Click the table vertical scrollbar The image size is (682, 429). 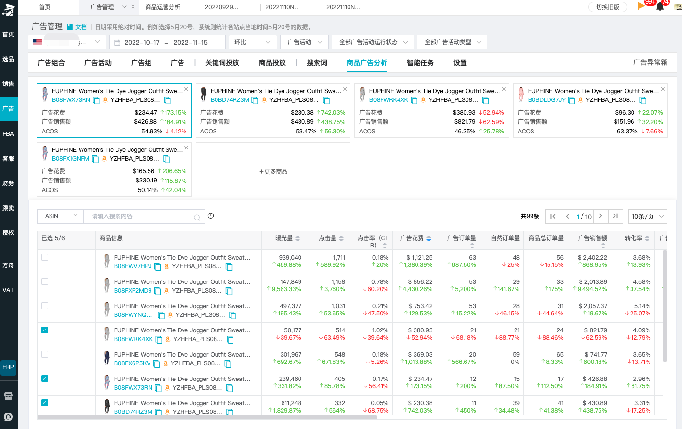(665, 306)
